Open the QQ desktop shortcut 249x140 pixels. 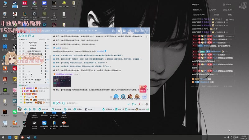pyautogui.click(x=15, y=15)
